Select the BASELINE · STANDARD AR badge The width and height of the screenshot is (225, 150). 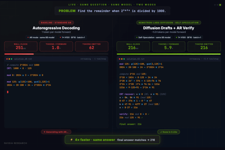(x=56, y=23)
